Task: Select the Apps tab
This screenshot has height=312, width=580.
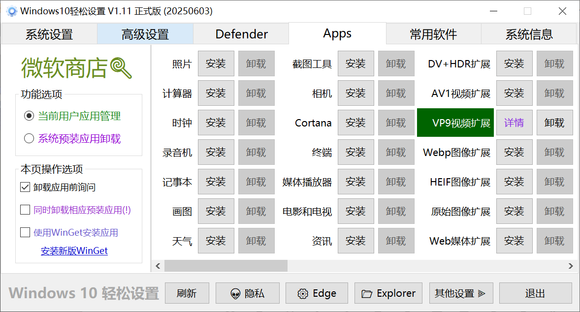Action: point(337,33)
